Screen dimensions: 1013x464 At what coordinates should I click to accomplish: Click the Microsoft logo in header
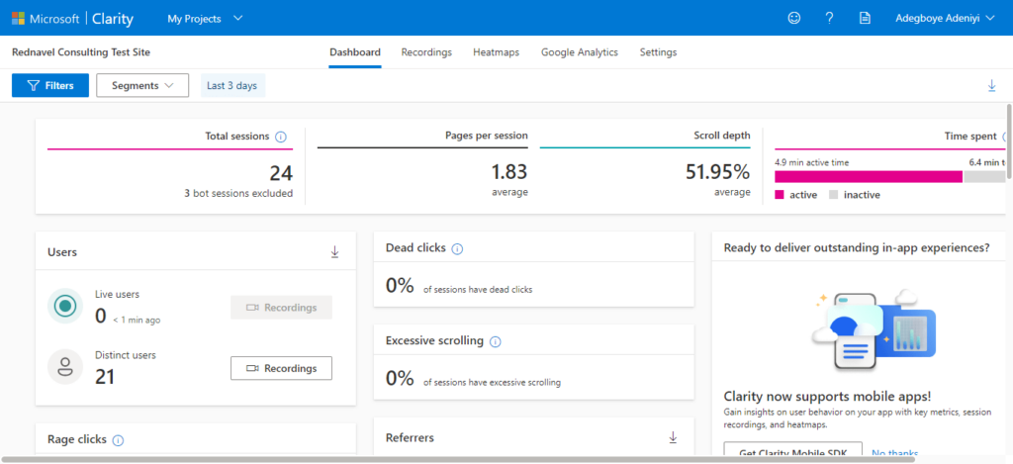18,19
